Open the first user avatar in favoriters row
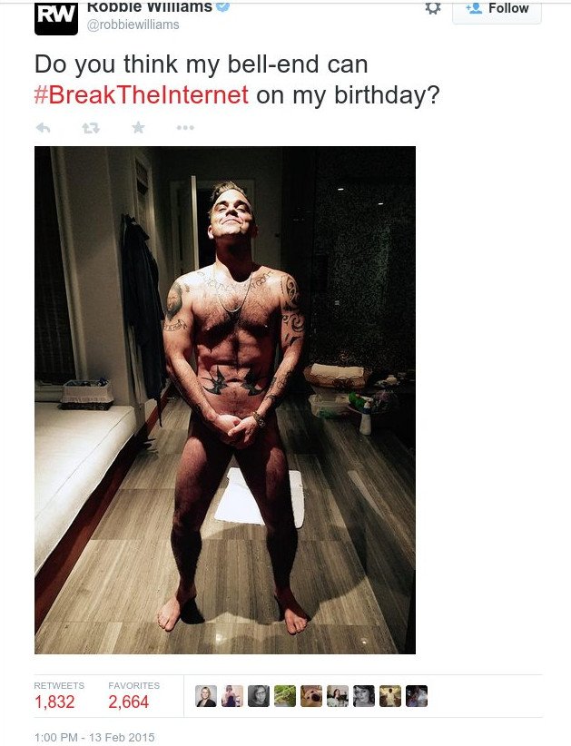 [x=206, y=696]
